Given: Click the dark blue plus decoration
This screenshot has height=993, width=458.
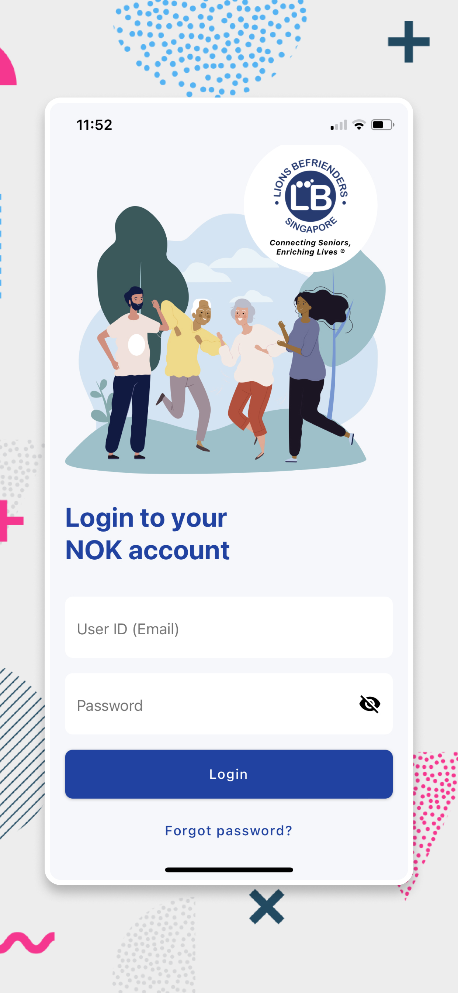Looking at the screenshot, I should [408, 42].
